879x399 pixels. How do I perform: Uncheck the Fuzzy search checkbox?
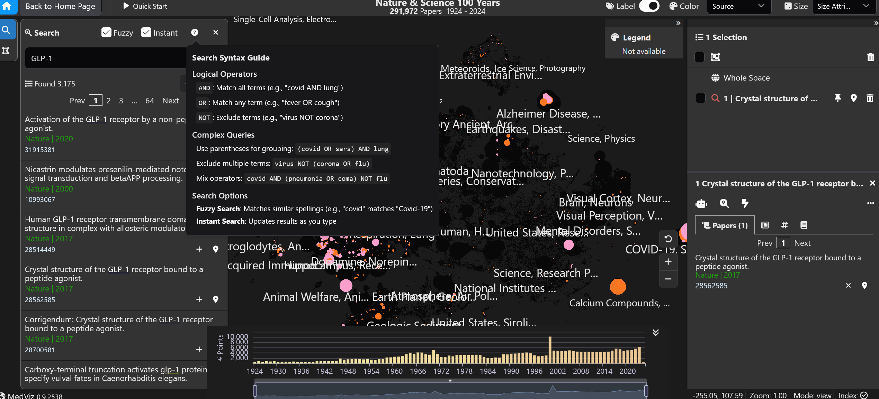coord(106,33)
